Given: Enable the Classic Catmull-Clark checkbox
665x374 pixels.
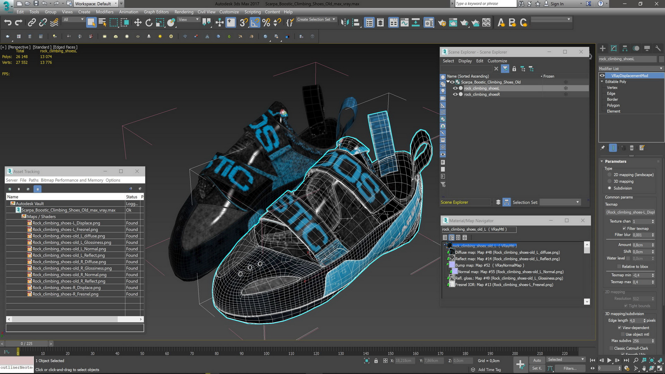Looking at the screenshot, I should tap(611, 348).
